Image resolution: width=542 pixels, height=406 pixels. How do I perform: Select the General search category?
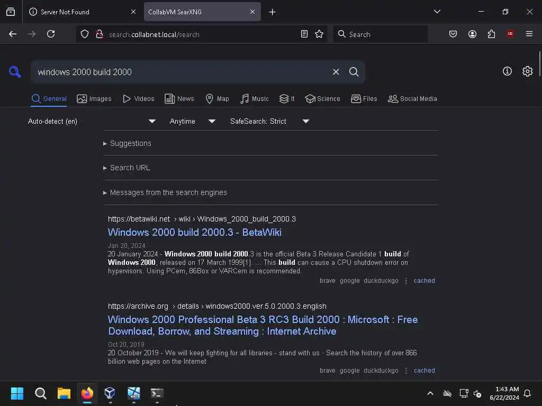coord(49,99)
